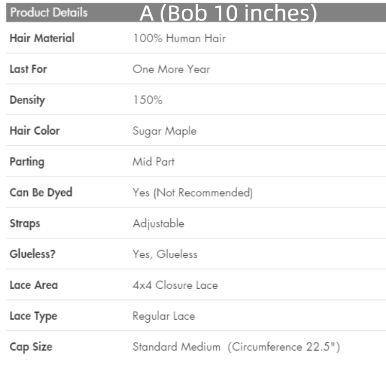Select the "A (Bob 10 inches)" title
This screenshot has height=386, width=386.
pos(228,14)
